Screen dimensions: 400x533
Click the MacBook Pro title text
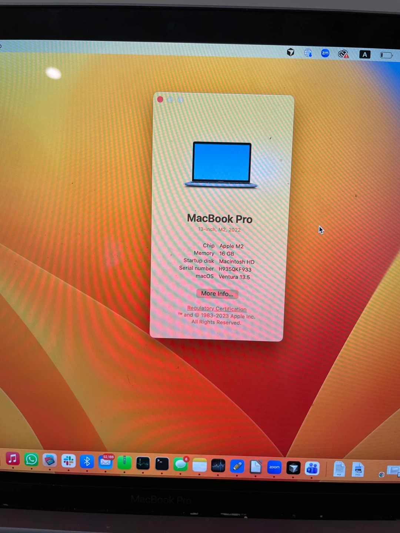(x=220, y=219)
